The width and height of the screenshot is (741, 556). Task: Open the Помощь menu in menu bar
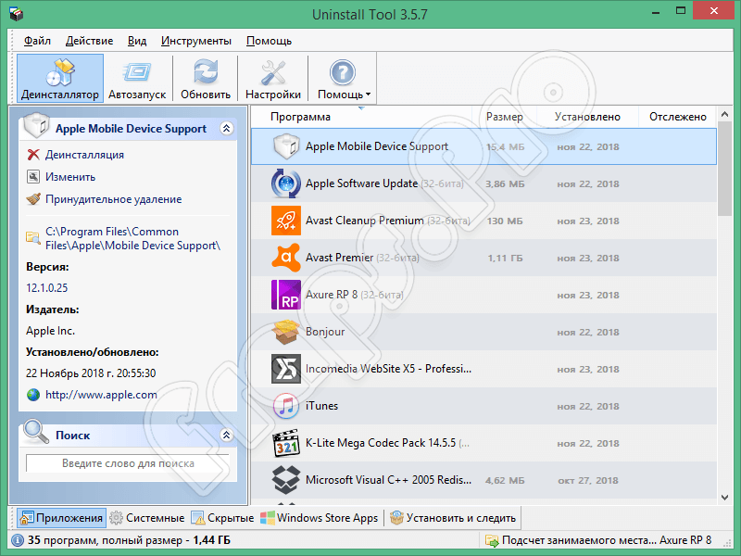[x=269, y=41]
